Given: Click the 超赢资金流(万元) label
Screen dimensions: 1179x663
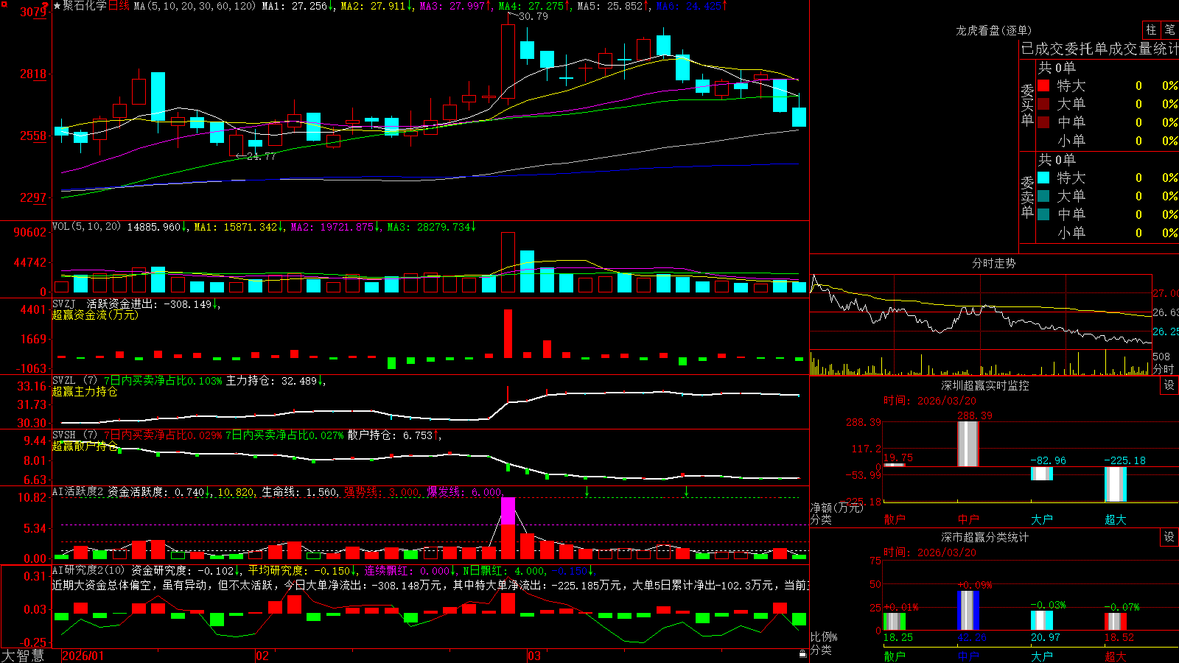Looking at the screenshot, I should pos(95,315).
